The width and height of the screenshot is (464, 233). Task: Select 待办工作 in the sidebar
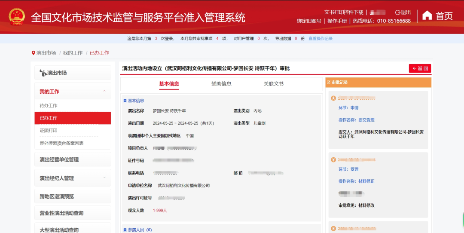point(49,106)
